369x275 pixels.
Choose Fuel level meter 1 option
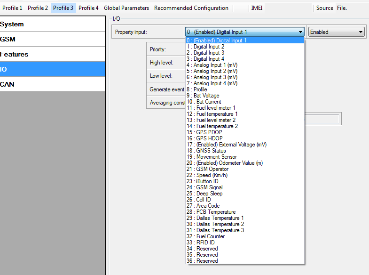(x=211, y=108)
